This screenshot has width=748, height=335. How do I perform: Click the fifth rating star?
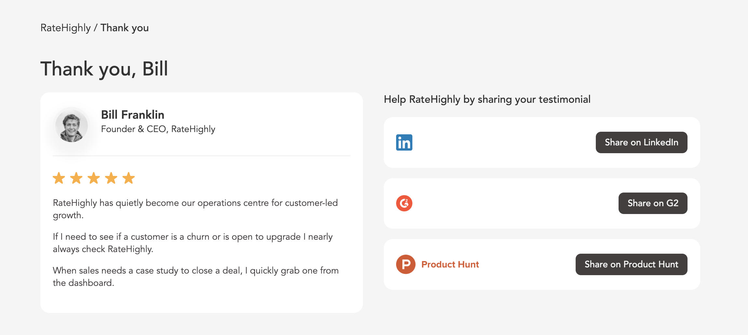[x=128, y=178]
